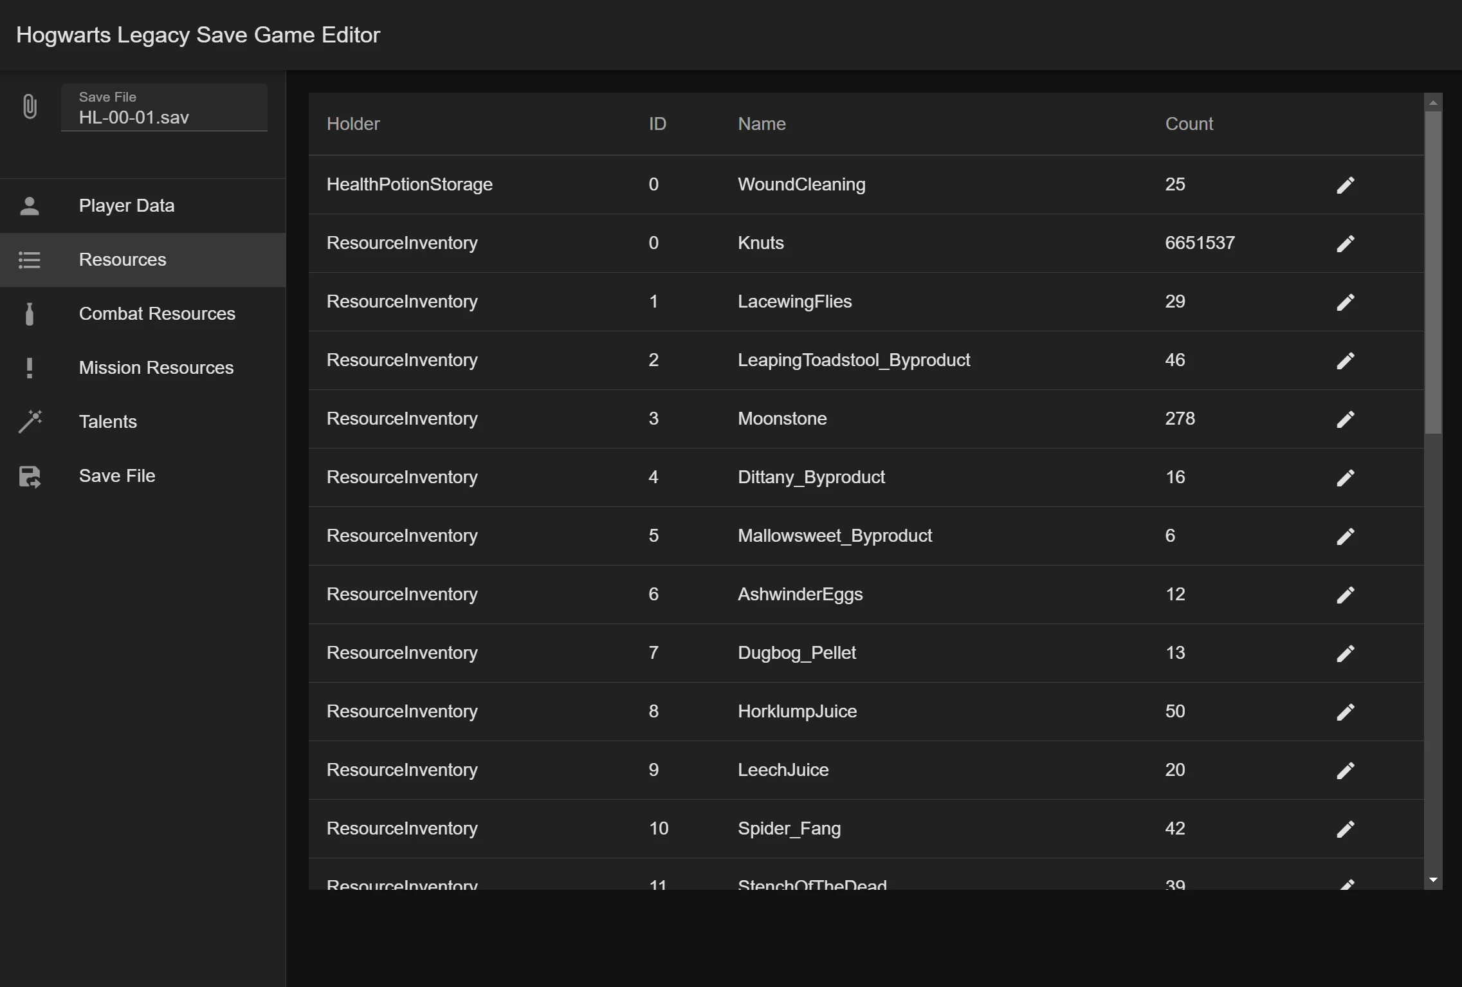Click the edit pencil for LacewingFlies
Viewport: 1462px width, 987px height.
tap(1345, 302)
